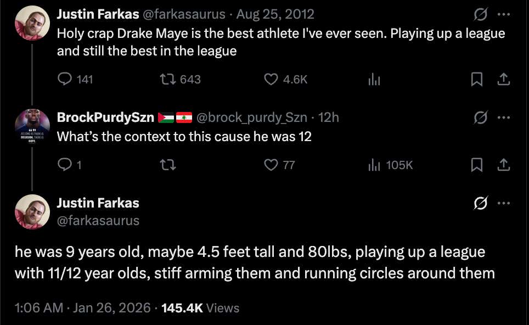Open view analytics on the top tweet
Image resolution: width=529 pixels, height=325 pixels.
point(374,79)
